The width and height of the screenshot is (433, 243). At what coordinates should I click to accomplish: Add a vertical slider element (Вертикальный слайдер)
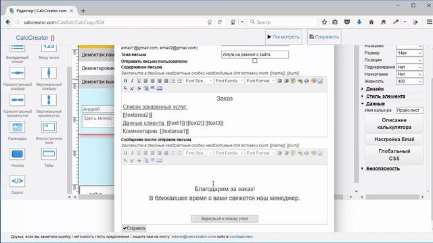pyautogui.click(x=49, y=73)
